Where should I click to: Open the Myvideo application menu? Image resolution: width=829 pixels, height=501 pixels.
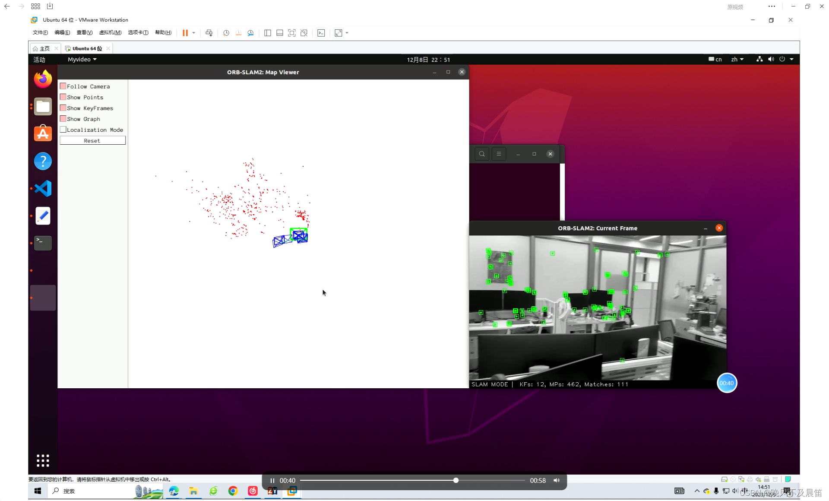pyautogui.click(x=82, y=59)
